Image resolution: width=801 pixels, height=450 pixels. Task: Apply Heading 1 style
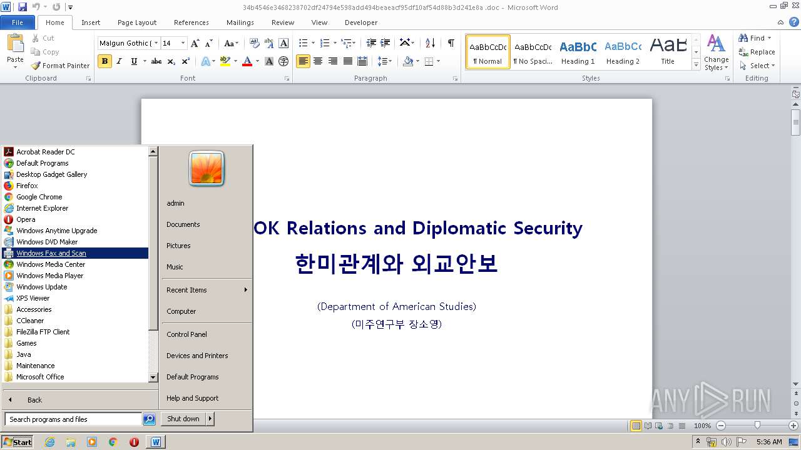pos(578,52)
